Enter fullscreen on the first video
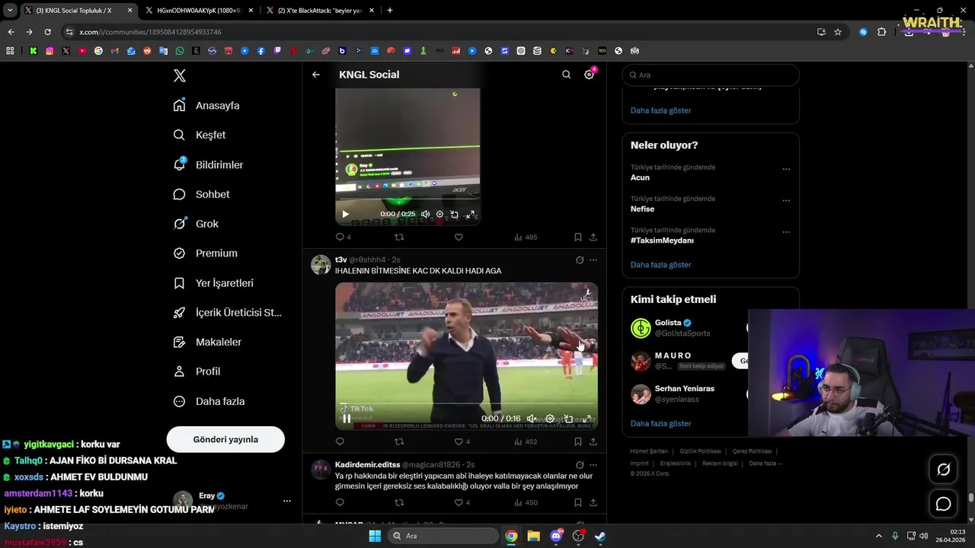 pyautogui.click(x=471, y=215)
